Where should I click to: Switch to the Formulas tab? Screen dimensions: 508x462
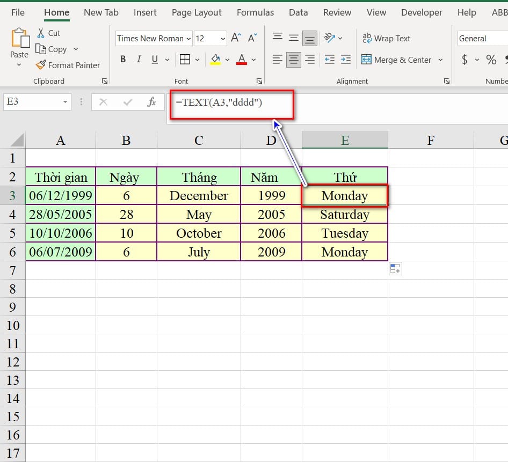(x=255, y=12)
